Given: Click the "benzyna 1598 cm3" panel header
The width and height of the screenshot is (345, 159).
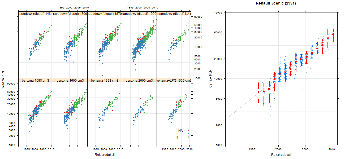Looking at the screenshot, I should (x=36, y=80).
